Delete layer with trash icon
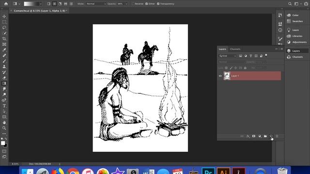 pyautogui.click(x=277, y=136)
